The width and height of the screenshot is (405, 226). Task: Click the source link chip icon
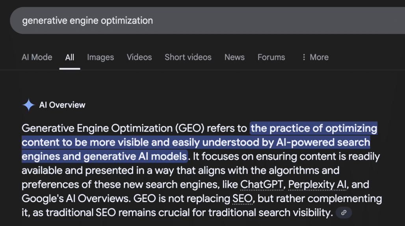pos(344,213)
